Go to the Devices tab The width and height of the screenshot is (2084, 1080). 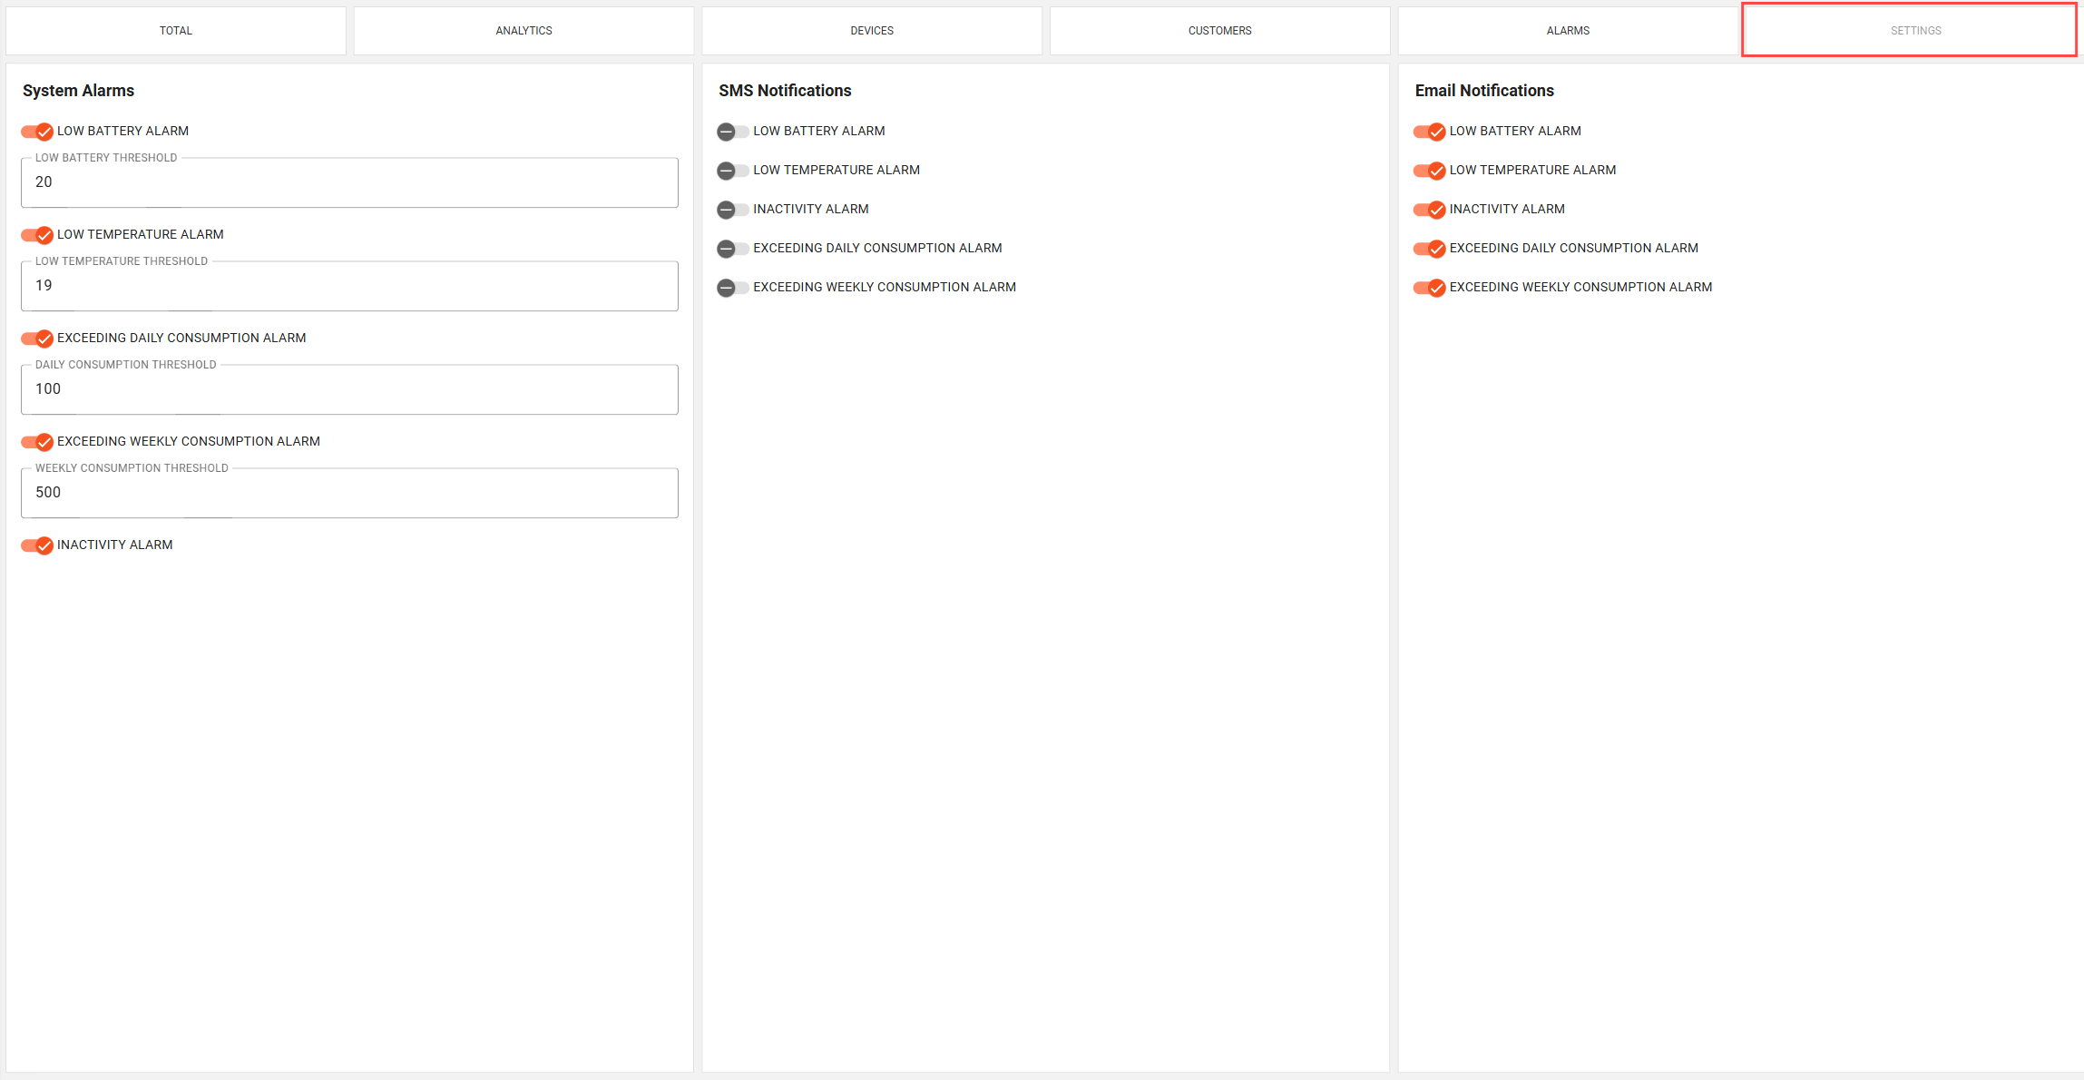[872, 31]
